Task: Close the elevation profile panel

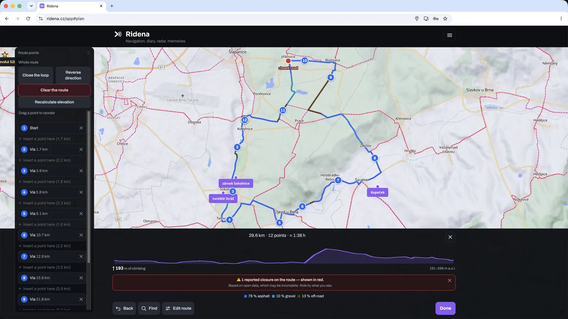Action: (450, 237)
